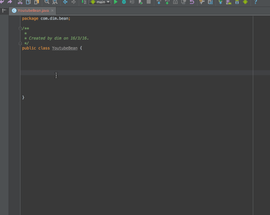Viewport: 270px width, 215px height.
Task: Click the 'public class' keywords
Action: (x=36, y=48)
